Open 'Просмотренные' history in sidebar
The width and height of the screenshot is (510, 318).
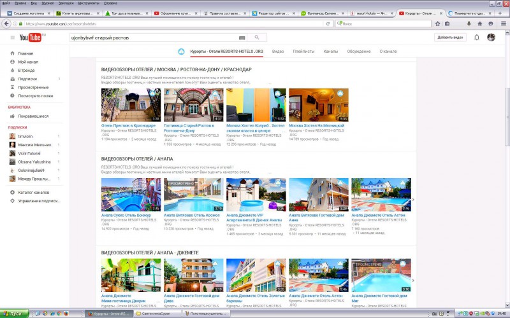point(33,87)
